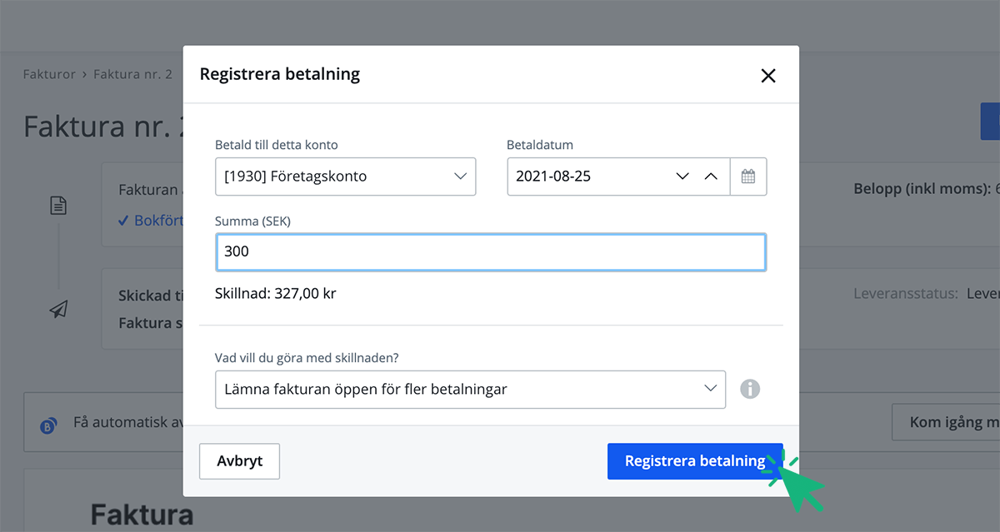Click the checkmark beside the Bokfört link

[x=124, y=221]
